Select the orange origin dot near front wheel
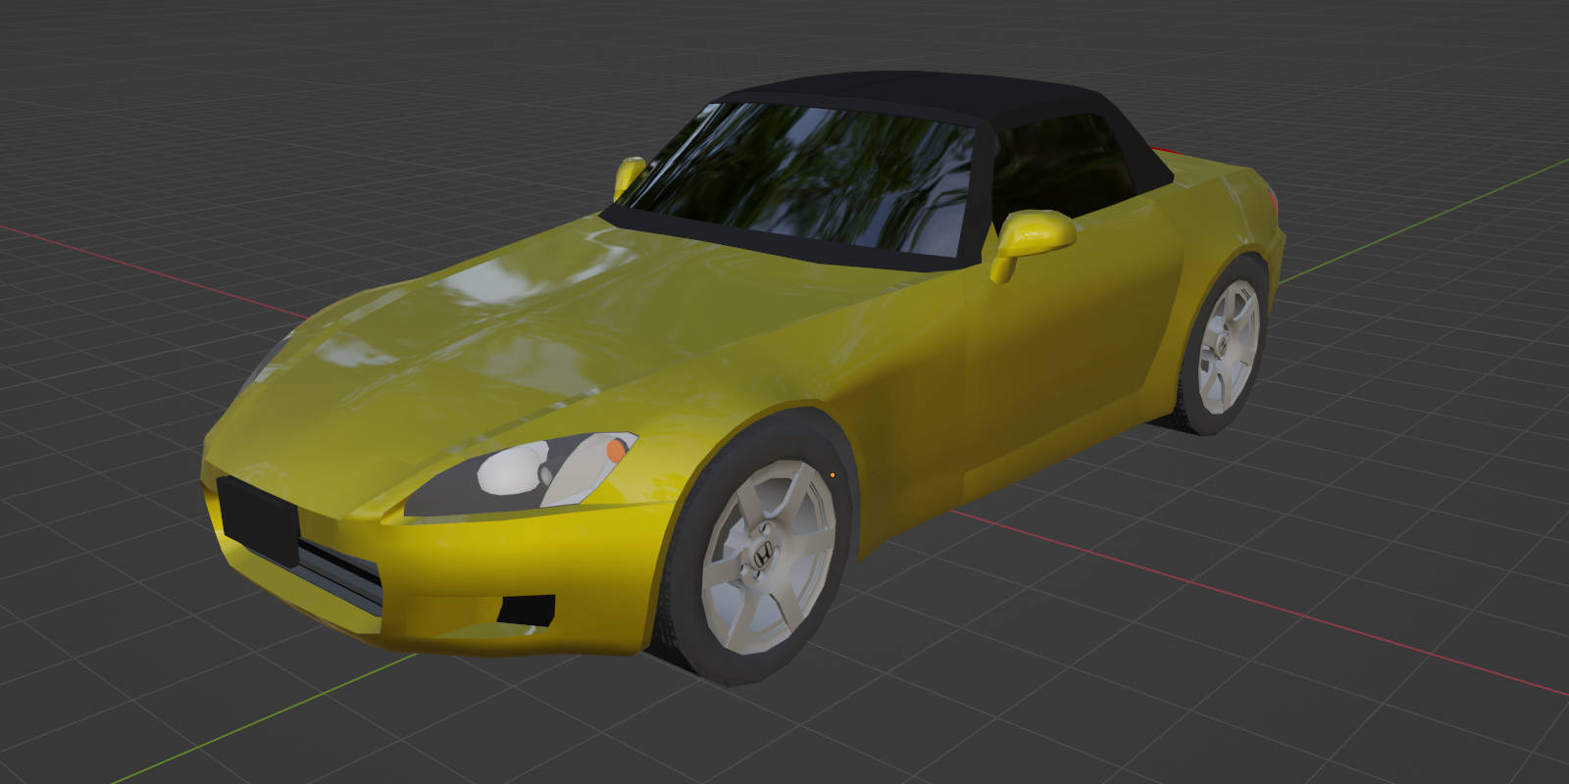 pos(833,475)
